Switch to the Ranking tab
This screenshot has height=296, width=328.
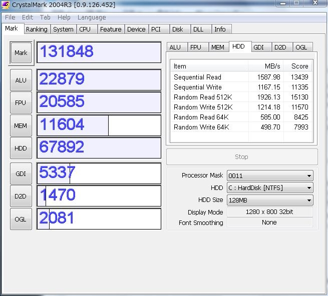(x=37, y=29)
